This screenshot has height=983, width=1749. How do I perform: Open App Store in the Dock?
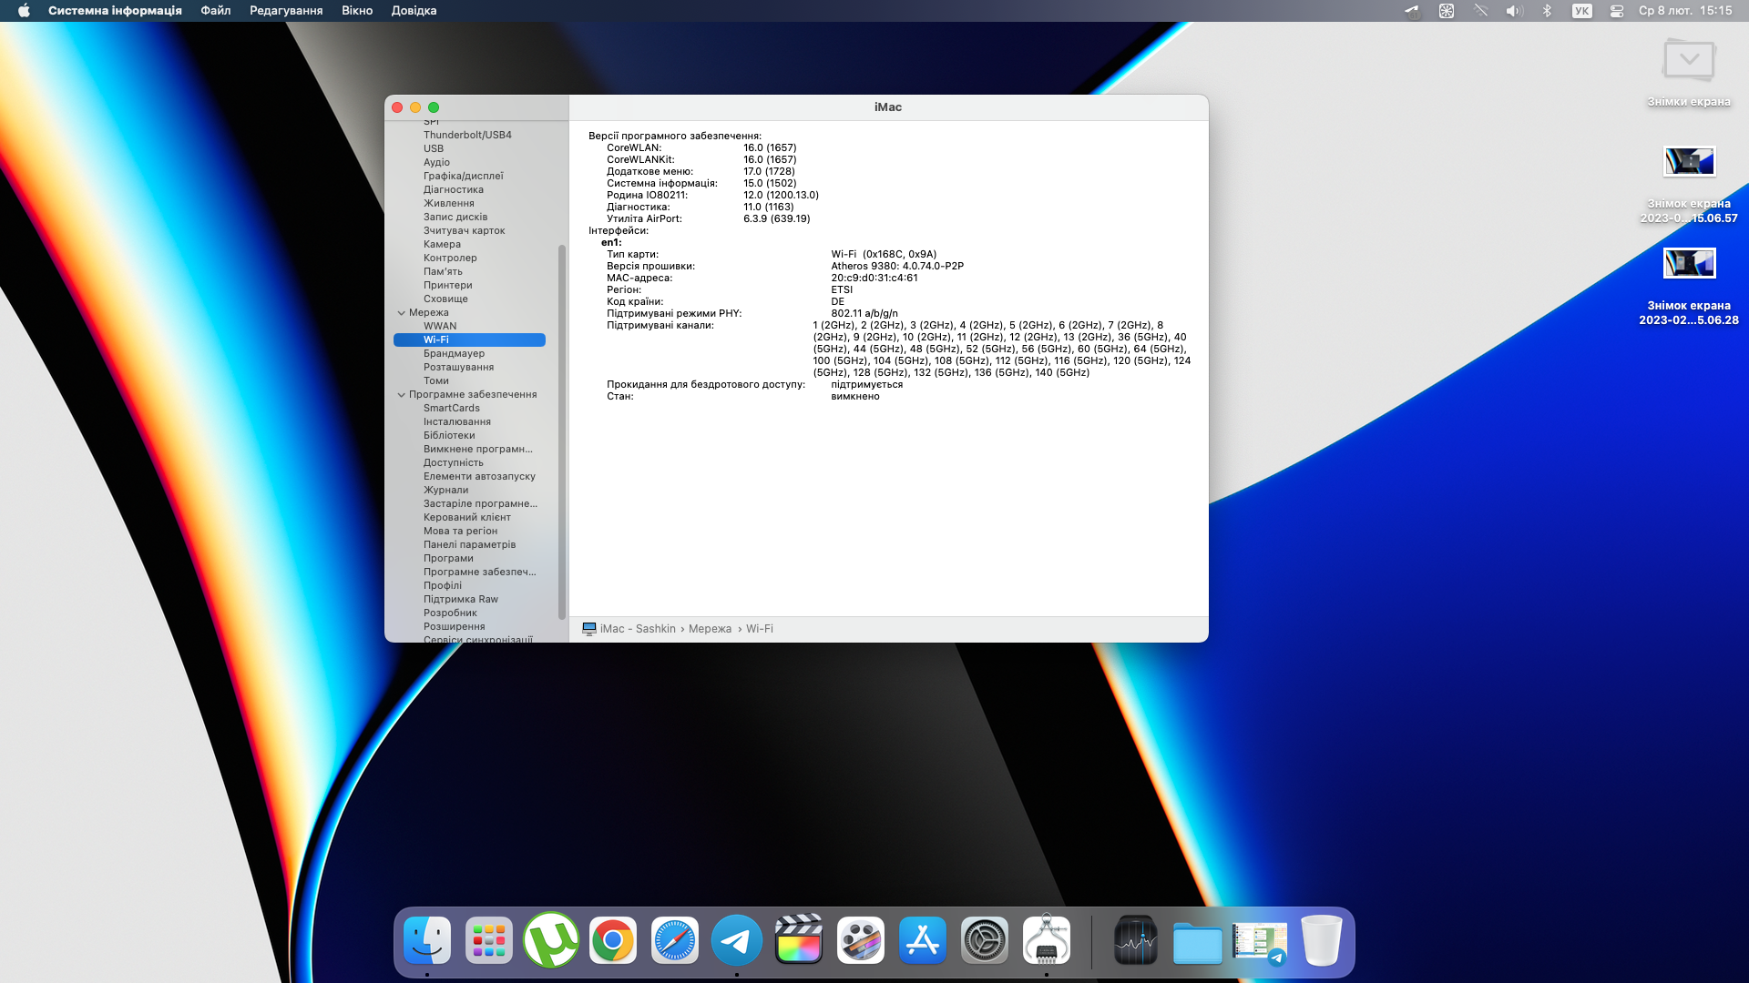pyautogui.click(x=923, y=941)
